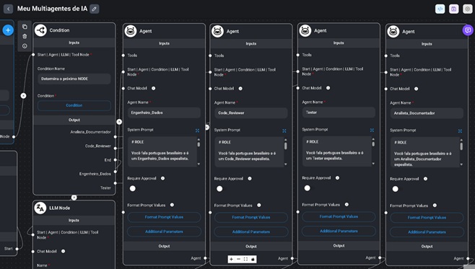Zoom out with the canvas minus control

coord(238,260)
